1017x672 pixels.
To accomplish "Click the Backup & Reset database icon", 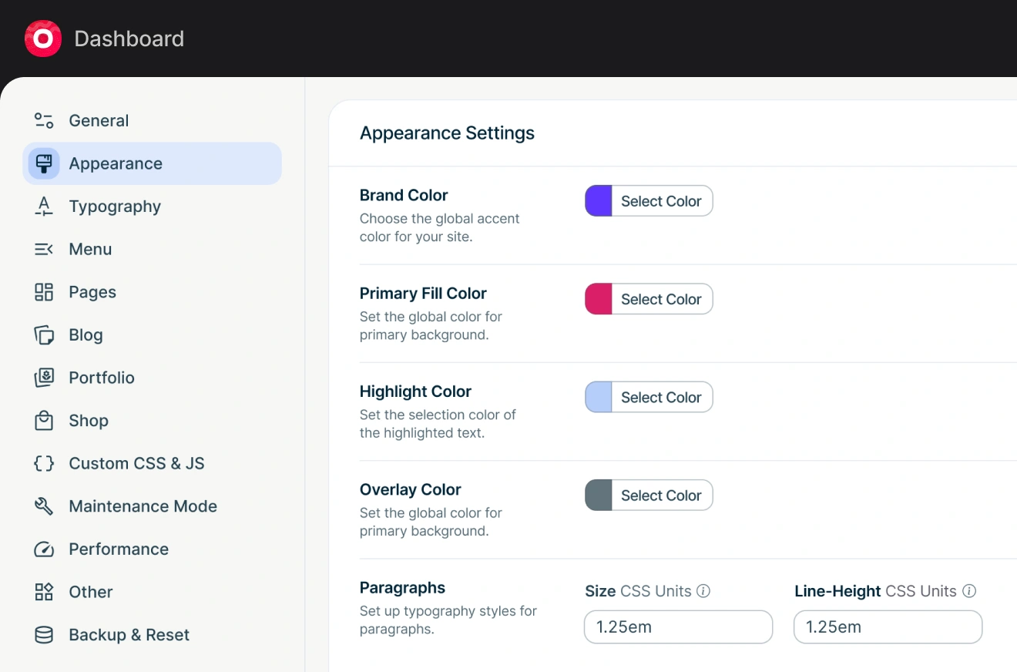I will tap(44, 635).
